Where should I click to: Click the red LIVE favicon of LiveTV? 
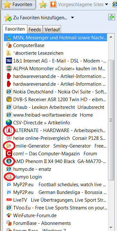(x=9, y=200)
